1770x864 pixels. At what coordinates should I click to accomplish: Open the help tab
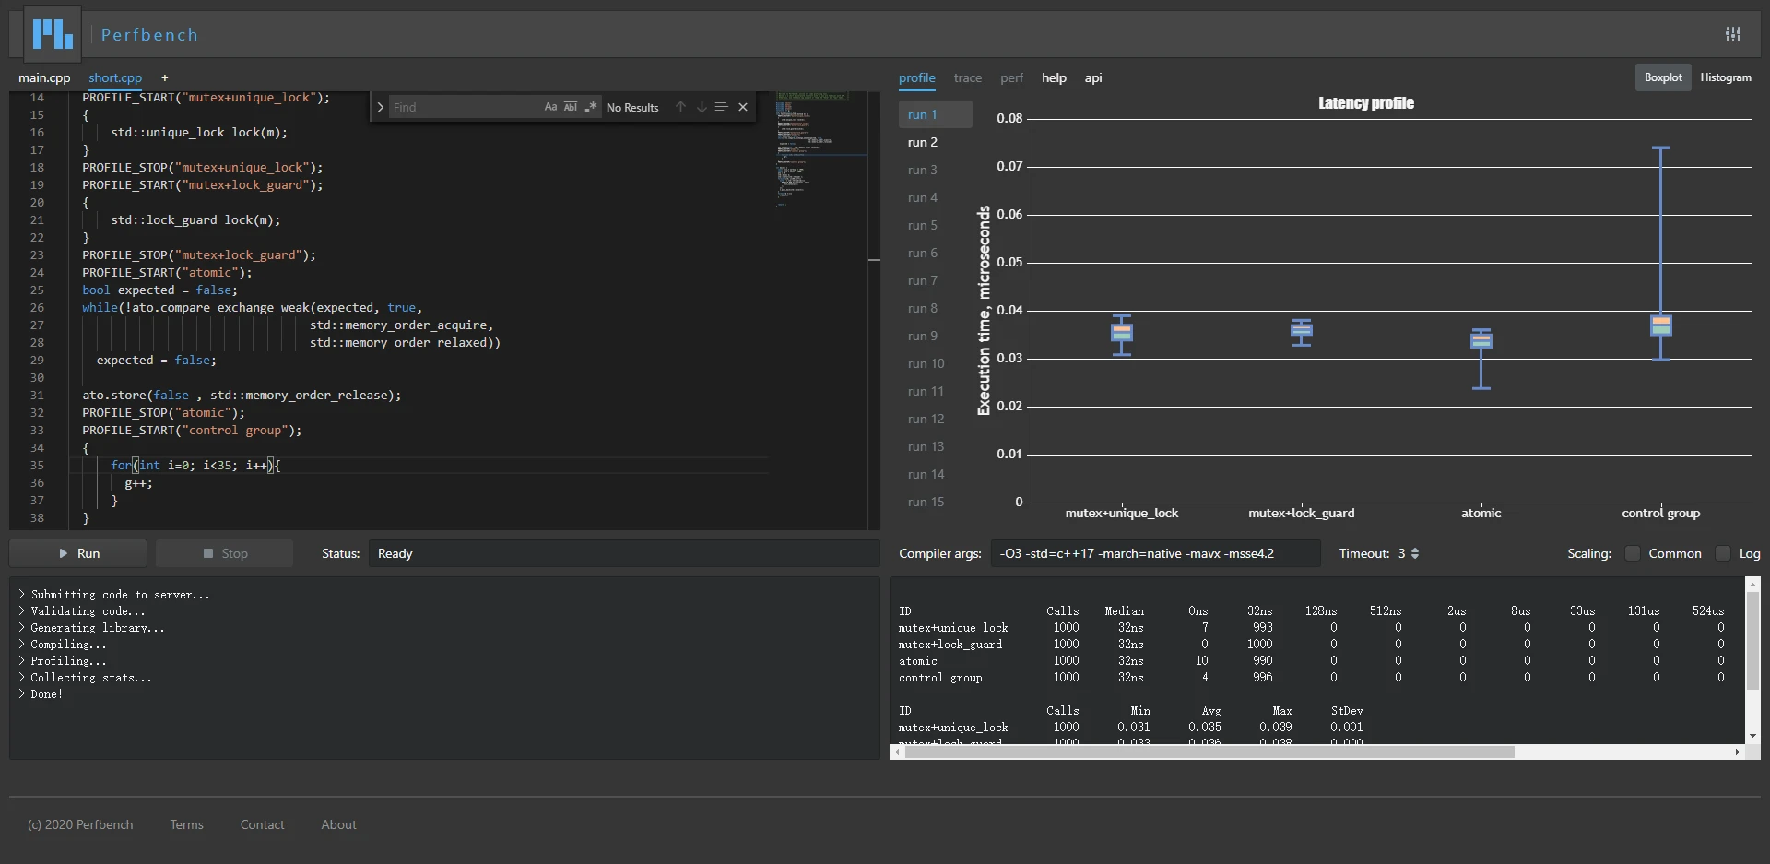(1055, 78)
